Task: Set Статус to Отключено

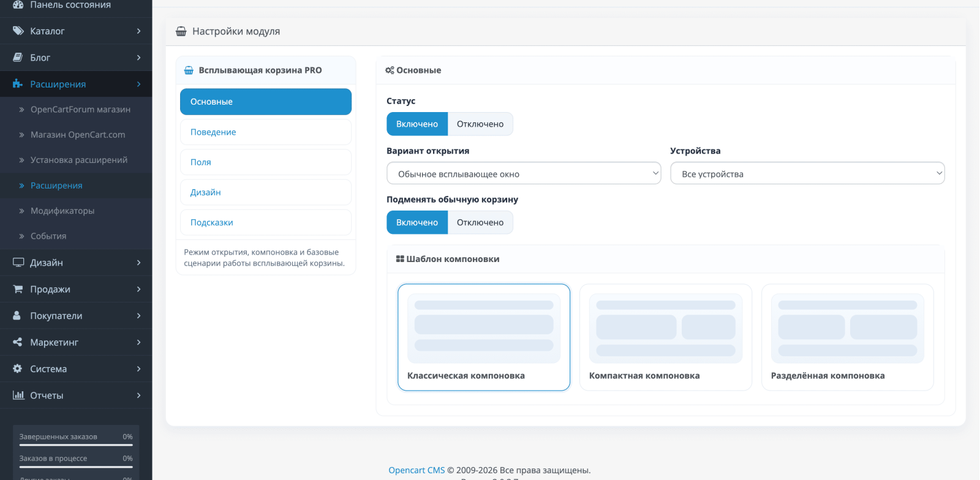Action: click(x=480, y=124)
